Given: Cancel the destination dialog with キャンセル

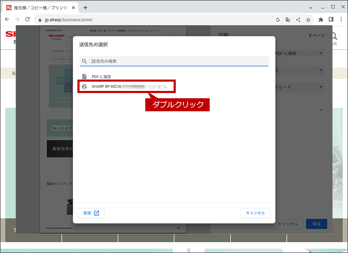Looking at the screenshot, I should 255,213.
